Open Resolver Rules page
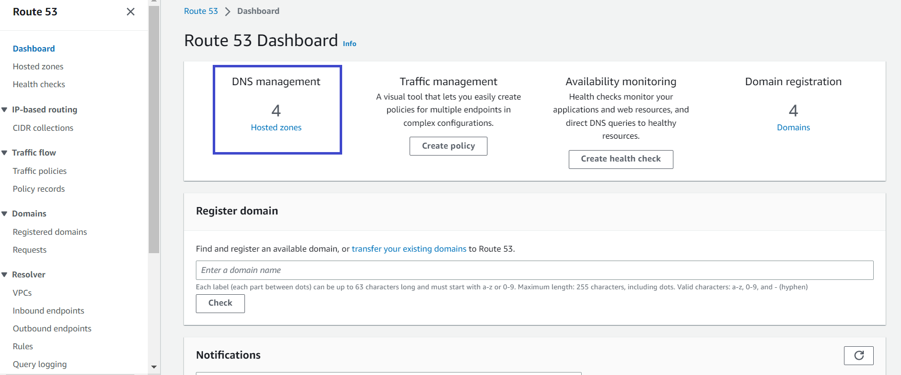Screen dimensions: 901x375 click(23, 346)
